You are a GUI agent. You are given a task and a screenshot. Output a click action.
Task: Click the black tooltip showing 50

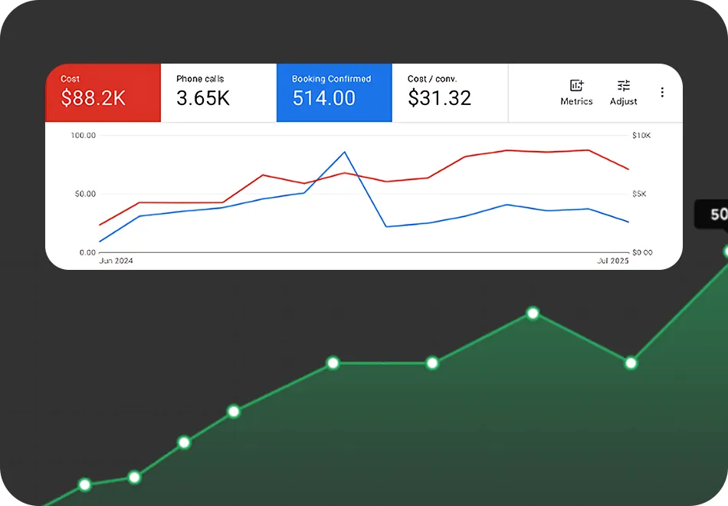[x=714, y=215]
